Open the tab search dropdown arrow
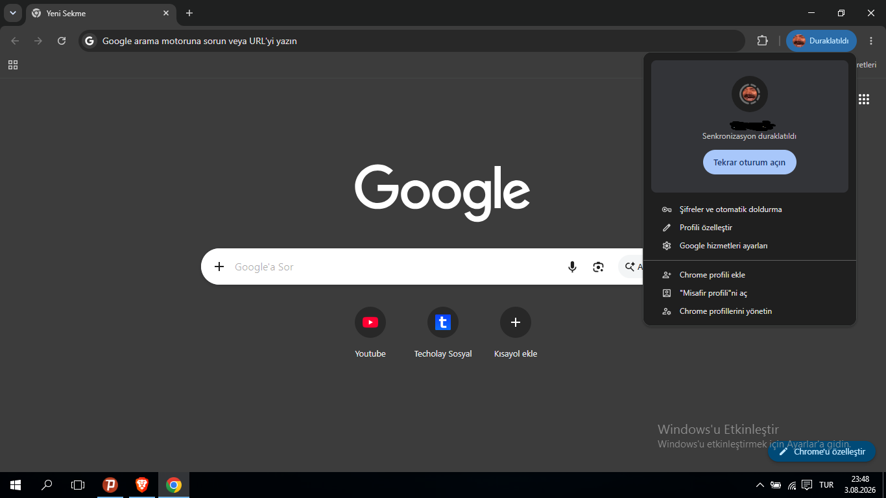Image resolution: width=886 pixels, height=498 pixels. (13, 13)
